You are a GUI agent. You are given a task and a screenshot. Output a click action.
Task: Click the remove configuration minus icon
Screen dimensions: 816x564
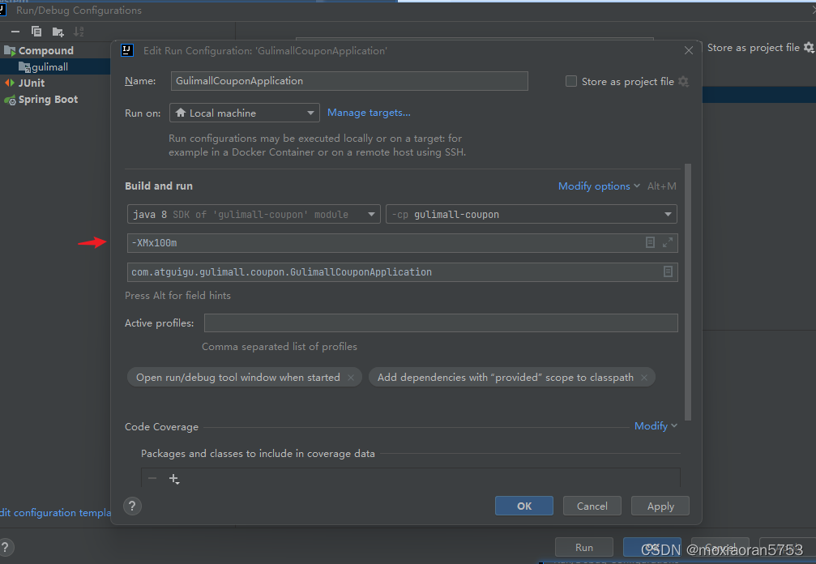point(15,32)
